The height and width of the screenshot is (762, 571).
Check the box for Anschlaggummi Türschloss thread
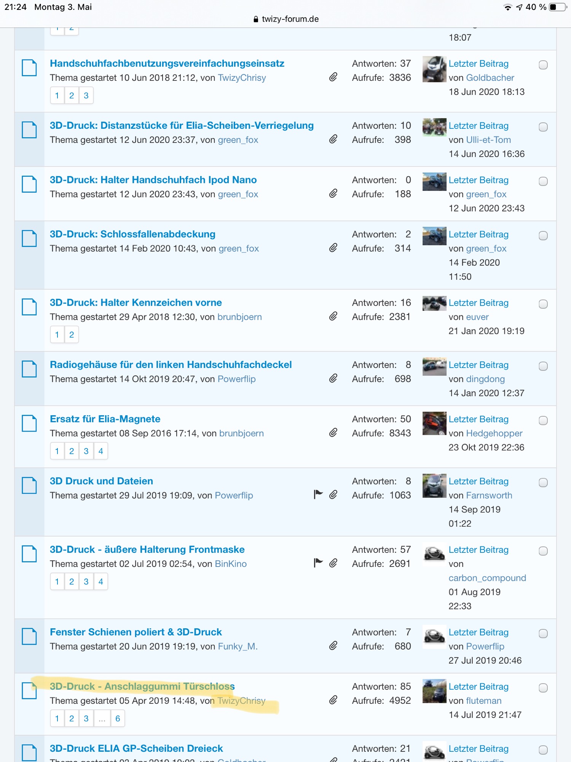(543, 688)
